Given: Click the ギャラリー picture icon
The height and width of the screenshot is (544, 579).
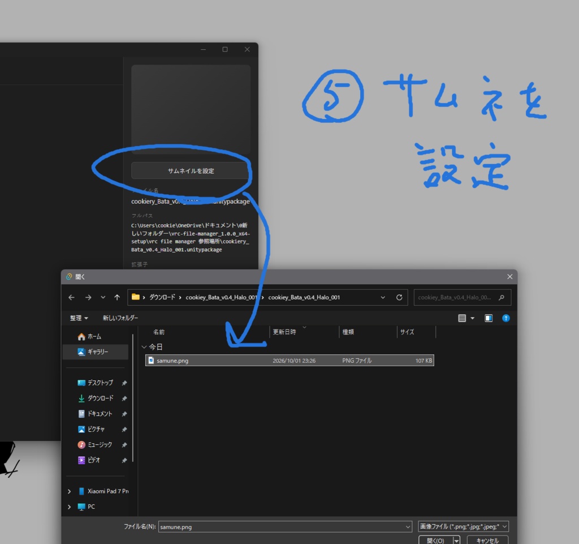Looking at the screenshot, I should [x=81, y=352].
